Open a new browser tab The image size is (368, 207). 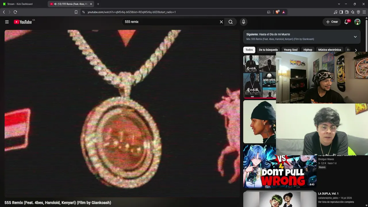tap(98, 4)
